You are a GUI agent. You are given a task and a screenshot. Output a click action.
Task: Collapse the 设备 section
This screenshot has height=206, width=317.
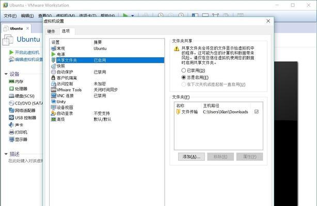(6, 74)
